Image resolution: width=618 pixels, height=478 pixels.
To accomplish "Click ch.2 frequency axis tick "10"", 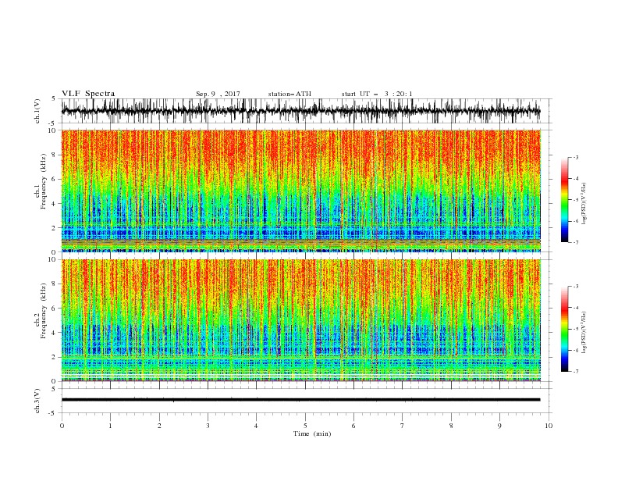I will coord(52,259).
